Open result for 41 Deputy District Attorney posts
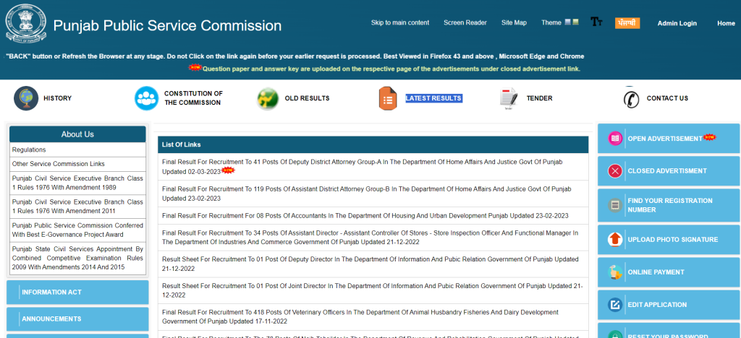Viewport: 741px width, 338px height. coord(373,167)
